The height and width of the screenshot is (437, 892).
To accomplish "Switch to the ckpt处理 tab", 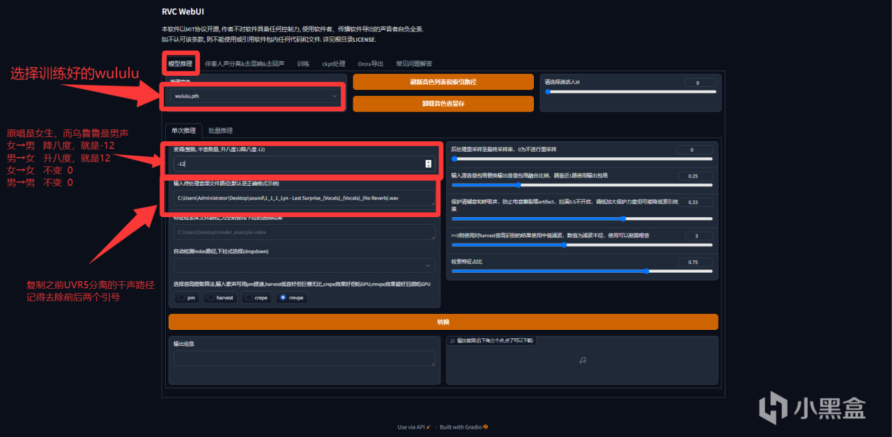I will pyautogui.click(x=334, y=63).
